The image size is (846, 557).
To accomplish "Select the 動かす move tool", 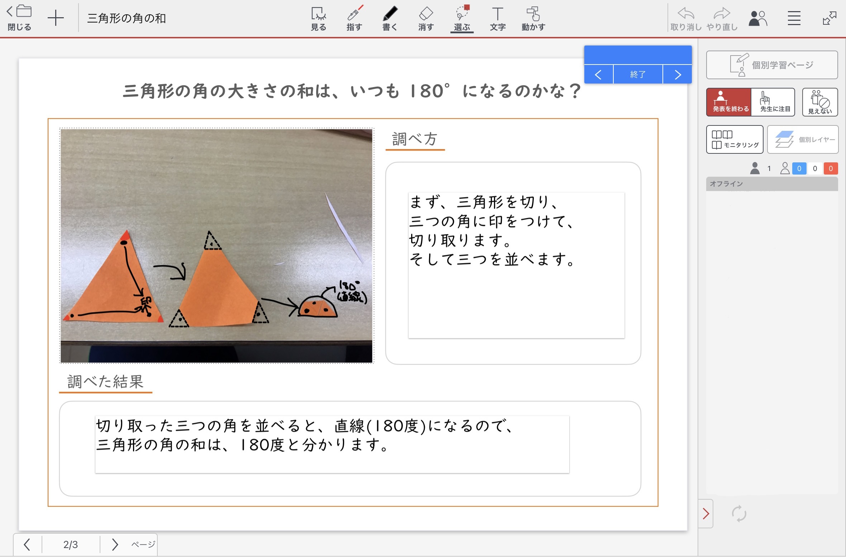I will (x=533, y=19).
